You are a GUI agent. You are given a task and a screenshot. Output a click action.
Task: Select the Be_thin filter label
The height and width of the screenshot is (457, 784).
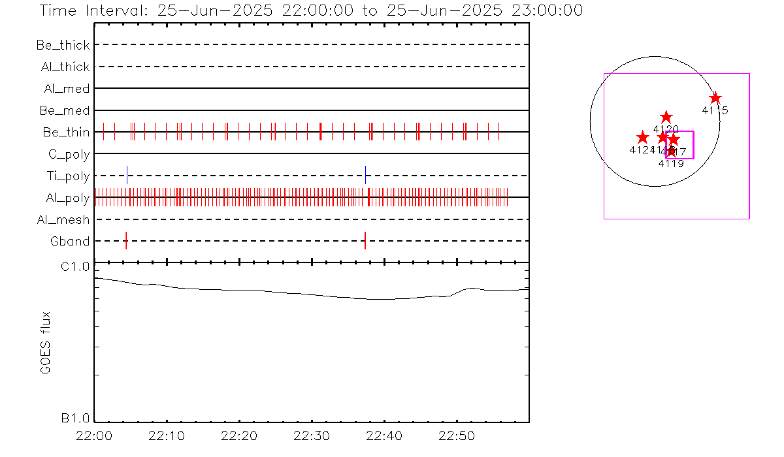66,133
